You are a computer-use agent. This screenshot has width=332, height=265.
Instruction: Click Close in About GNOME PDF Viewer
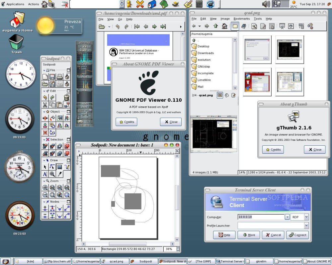(x=171, y=122)
